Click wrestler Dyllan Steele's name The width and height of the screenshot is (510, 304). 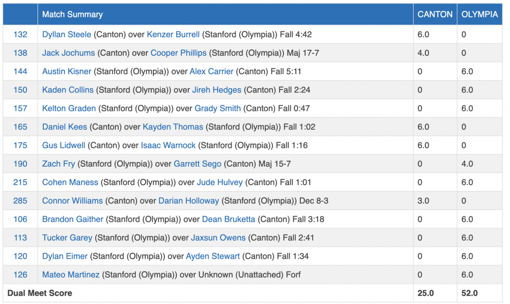[67, 34]
